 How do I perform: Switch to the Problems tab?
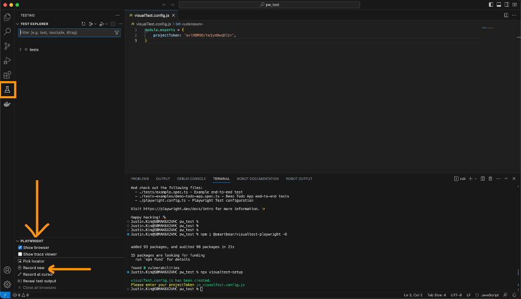coord(140,178)
